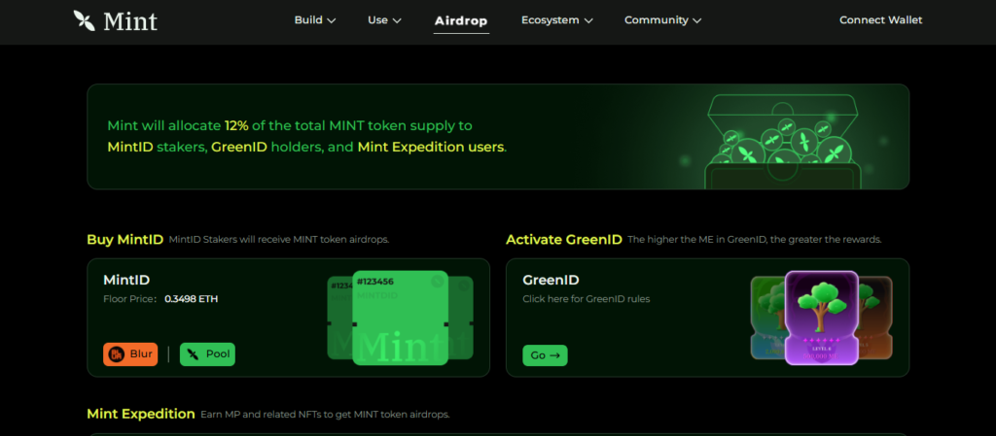Select the Airdrop tab
996x436 pixels.
pos(461,20)
